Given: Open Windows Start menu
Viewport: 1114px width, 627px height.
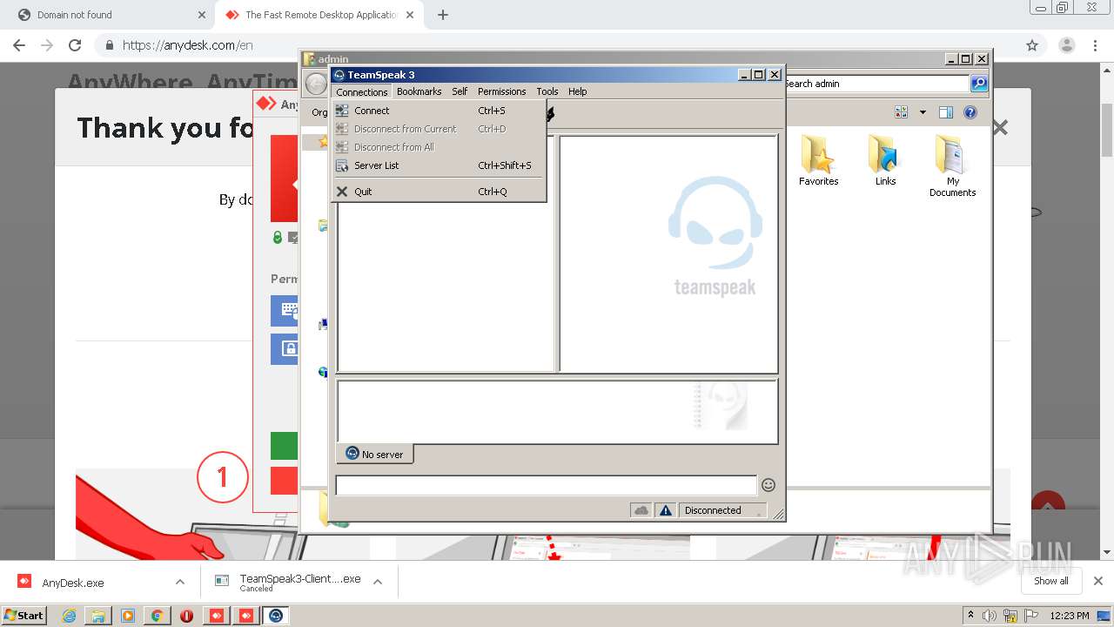Looking at the screenshot, I should coord(24,615).
